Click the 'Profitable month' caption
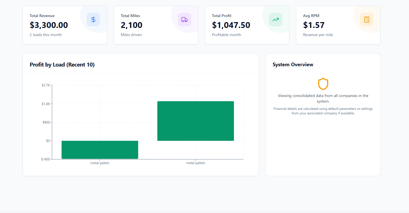This screenshot has height=213, width=409. 226,35
